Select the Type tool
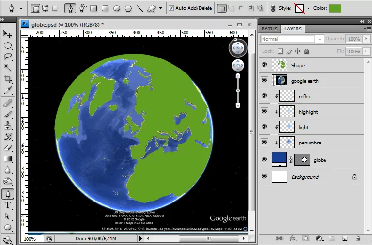 [8, 205]
